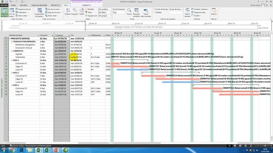Open the Nombre de tarea column filter arrow
The image size is (273, 153).
(38, 35)
